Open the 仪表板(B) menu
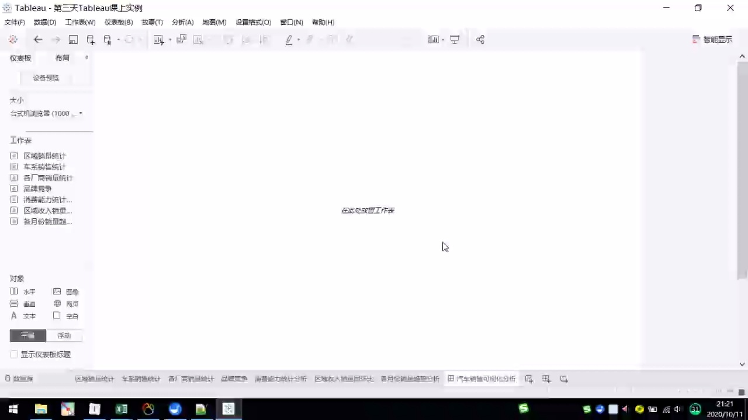 119,22
